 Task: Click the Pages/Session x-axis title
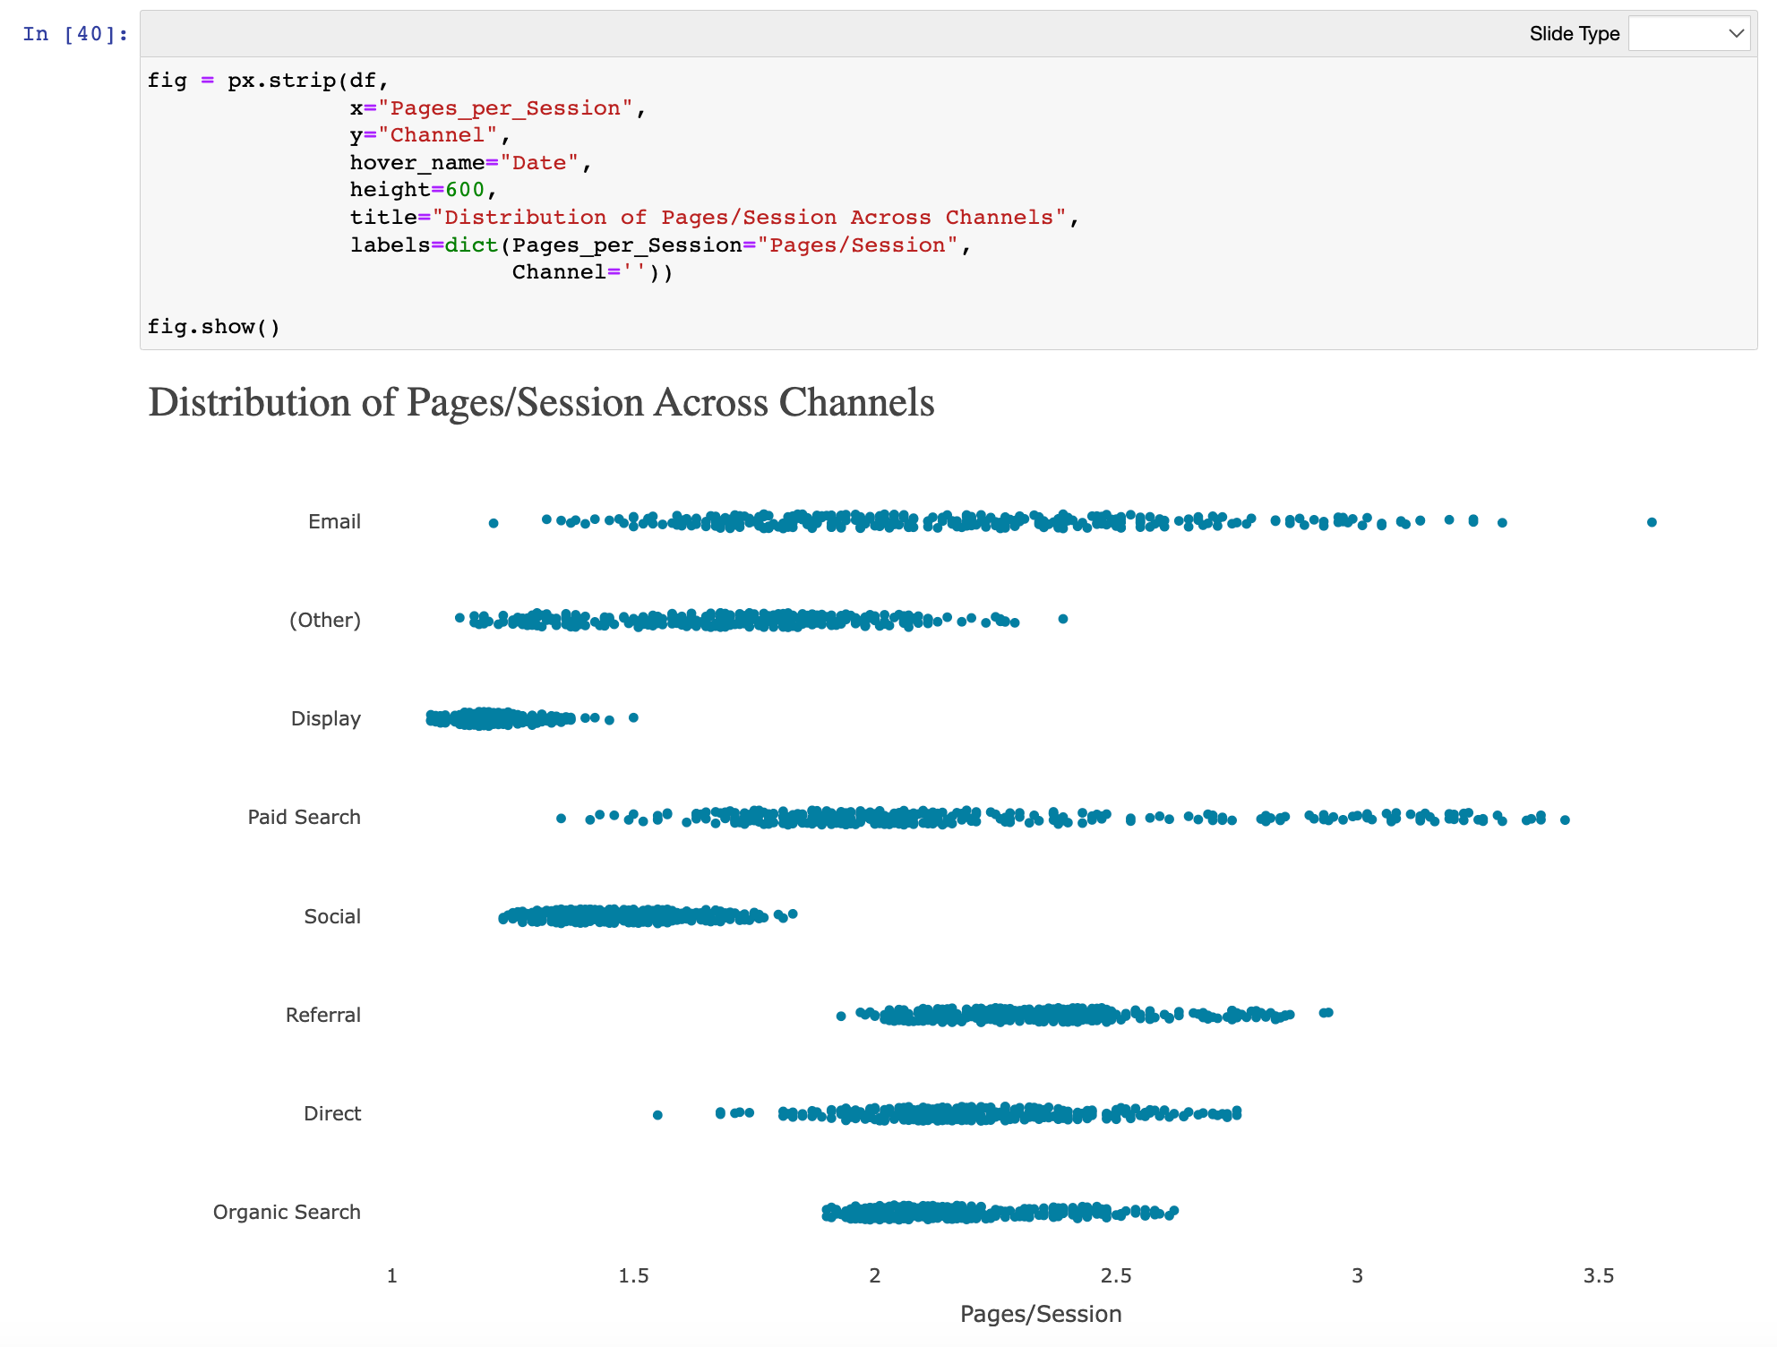pyautogui.click(x=1040, y=1314)
